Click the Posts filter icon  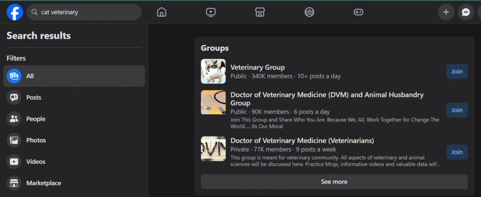pos(14,98)
